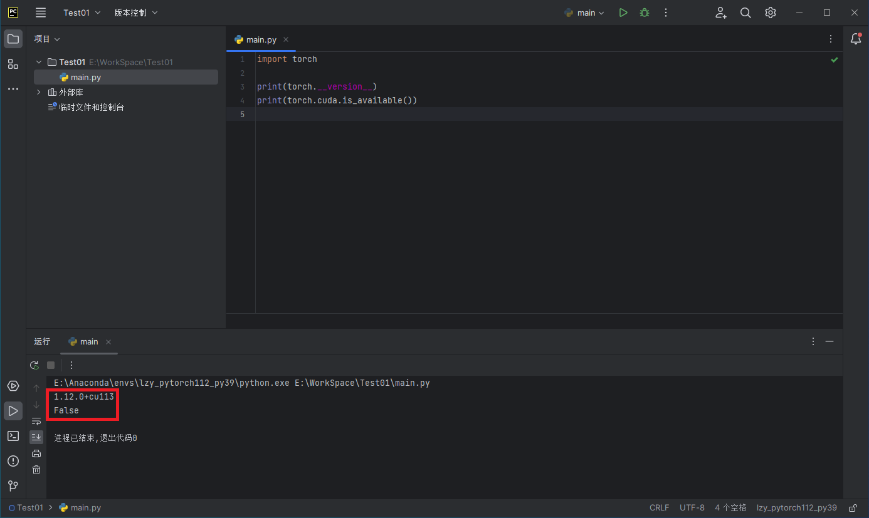Click the green inspection checkmark in editor
The width and height of the screenshot is (869, 518).
(x=835, y=60)
